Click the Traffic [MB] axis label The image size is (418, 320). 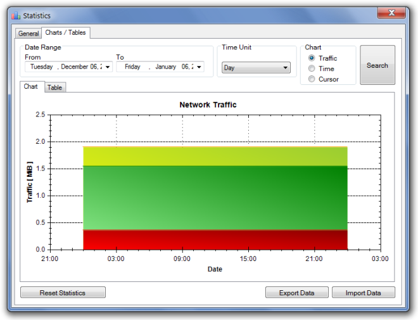30,182
